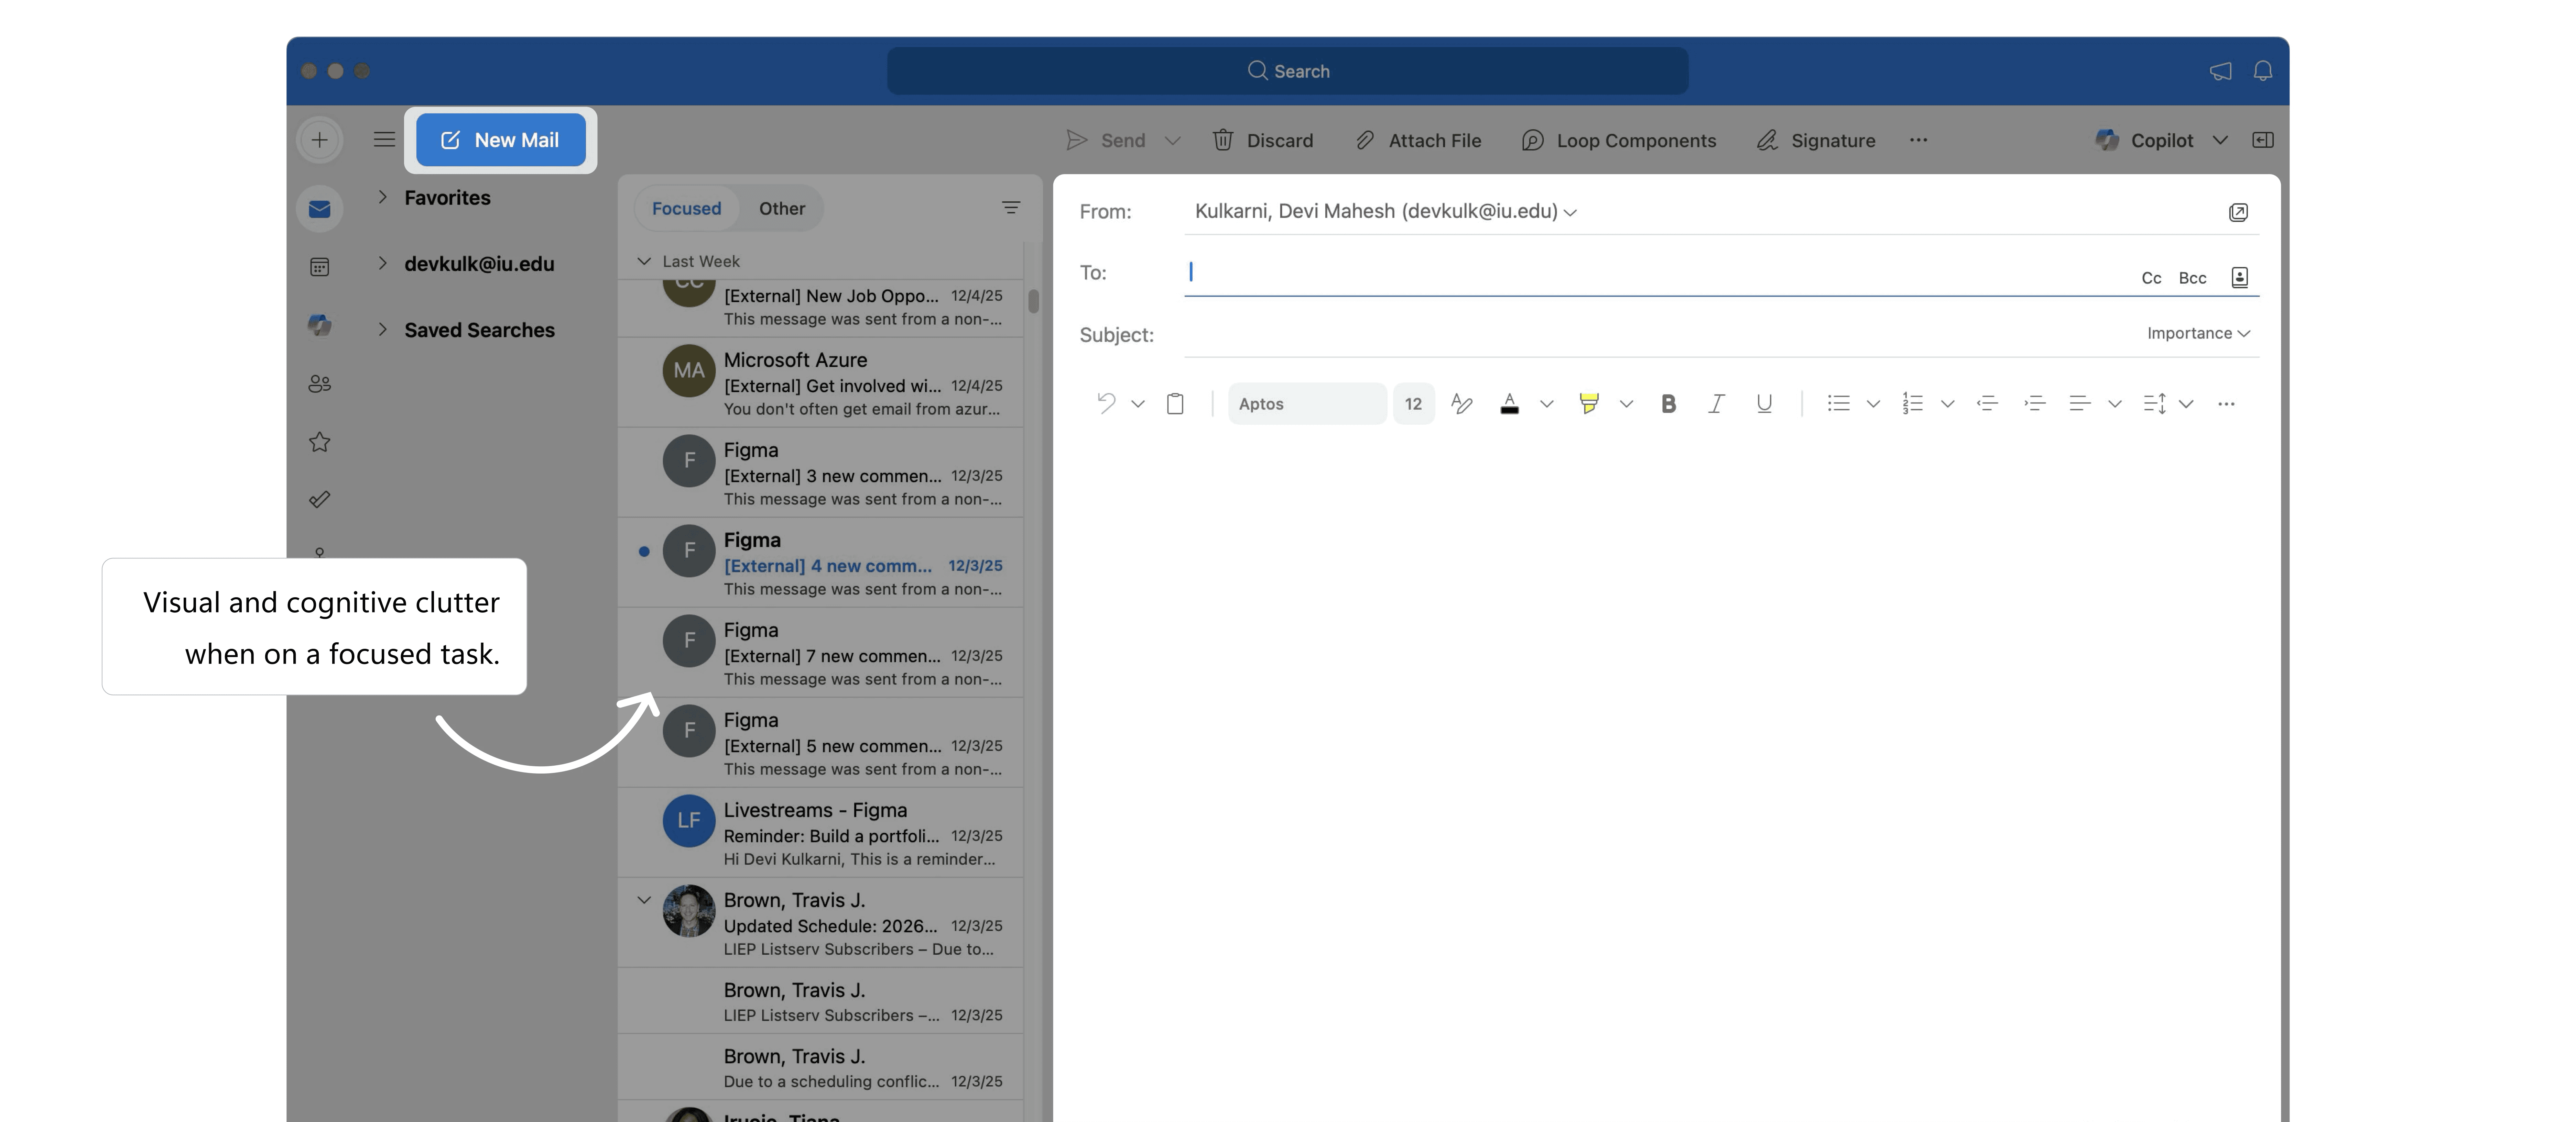Open the compose window in a new window
This screenshot has height=1122, width=2576.
2238,212
